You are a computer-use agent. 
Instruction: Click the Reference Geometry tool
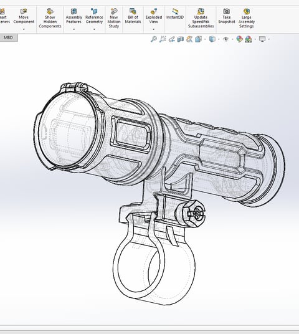pos(94,16)
